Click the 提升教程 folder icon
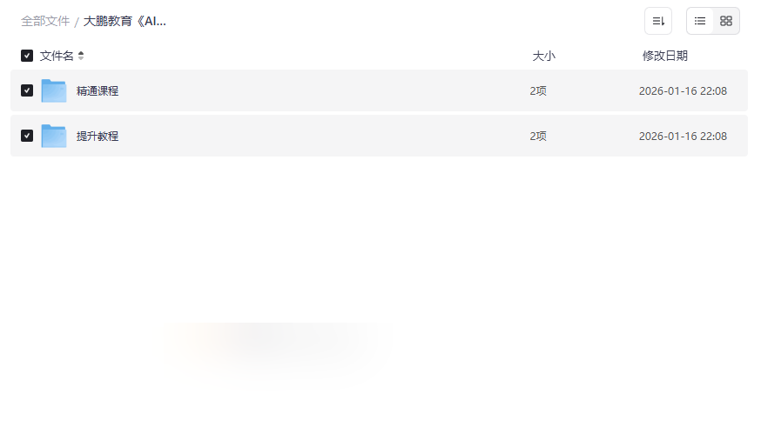Viewport: 761px width, 447px height. tap(54, 136)
